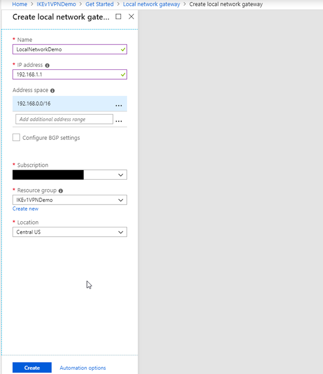Image resolution: width=323 pixels, height=374 pixels.
Task: Click the Create button
Action: (x=32, y=368)
